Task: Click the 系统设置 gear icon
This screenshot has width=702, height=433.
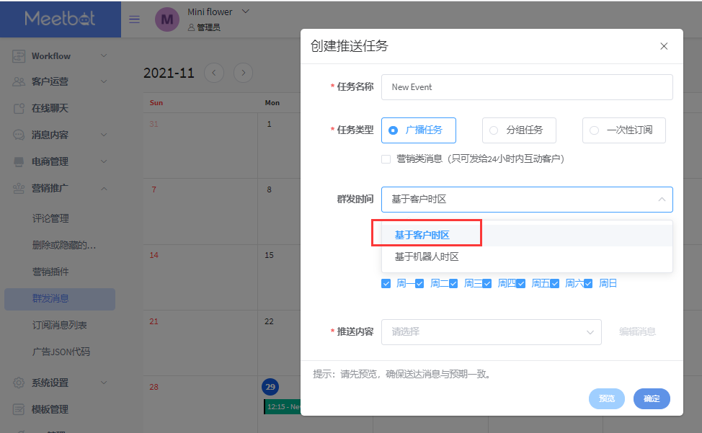Action: 19,383
